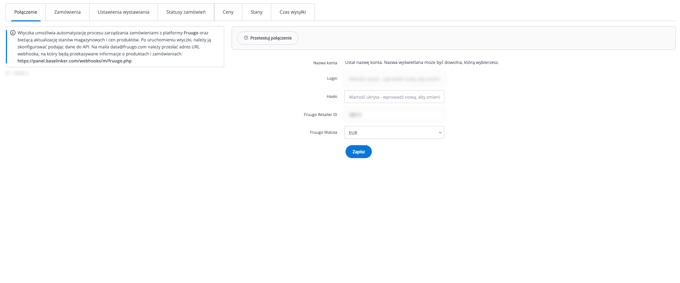Click the Fruugo Retailer ID label
This screenshot has width=680, height=283.
320,115
